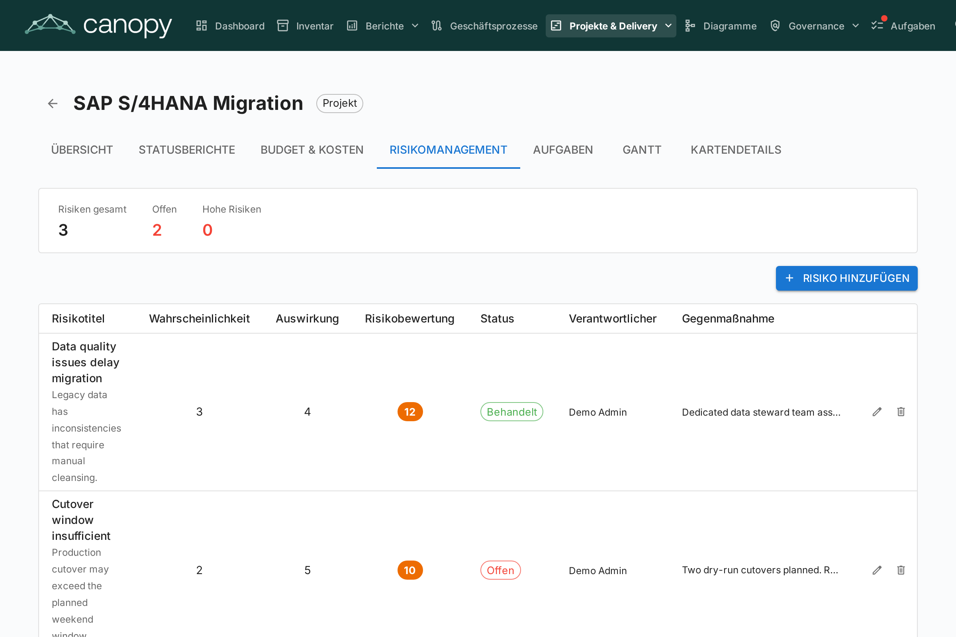Edit the Data quality issues risk
The height and width of the screenshot is (637, 956).
877,412
